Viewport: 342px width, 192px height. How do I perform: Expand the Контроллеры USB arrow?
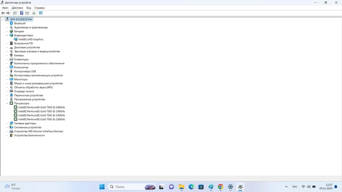(7, 72)
